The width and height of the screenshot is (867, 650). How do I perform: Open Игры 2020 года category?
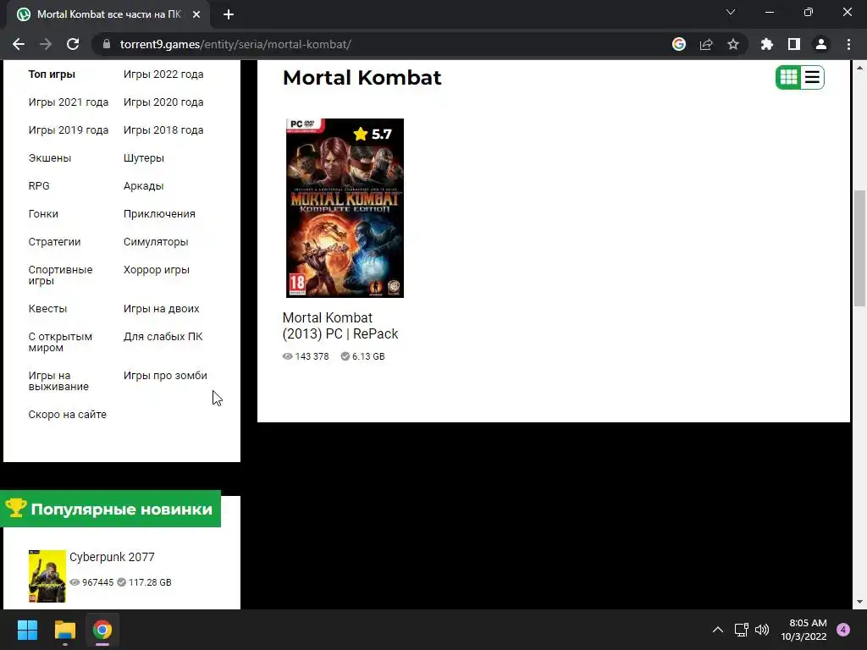[163, 102]
